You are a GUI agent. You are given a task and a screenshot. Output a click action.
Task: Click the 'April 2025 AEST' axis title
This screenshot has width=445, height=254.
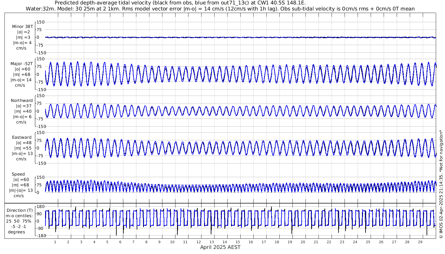pyautogui.click(x=220, y=247)
